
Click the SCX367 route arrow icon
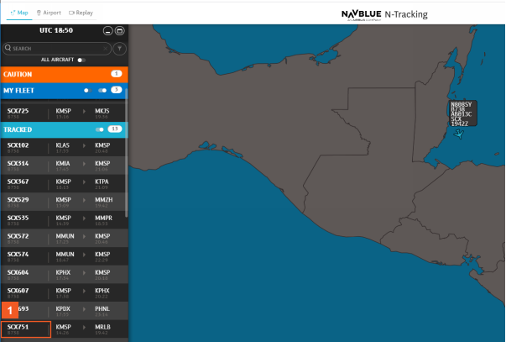pyautogui.click(x=84, y=182)
